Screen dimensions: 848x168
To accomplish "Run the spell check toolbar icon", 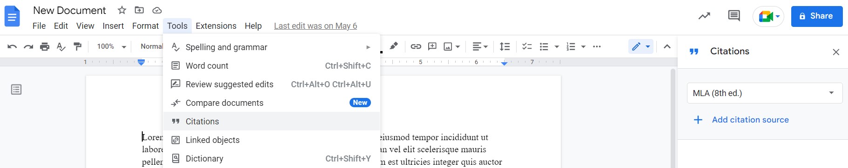I will [61, 46].
